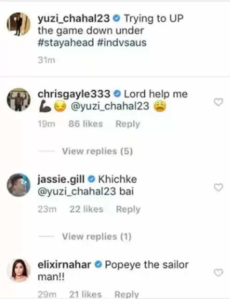230x299 pixels.
Task: Expand View replies (1) under jassie.gill
Action: click(x=97, y=236)
